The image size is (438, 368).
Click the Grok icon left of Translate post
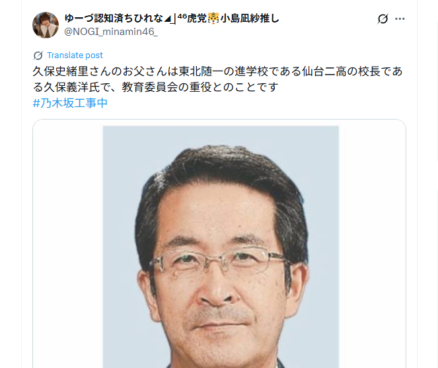(x=38, y=55)
